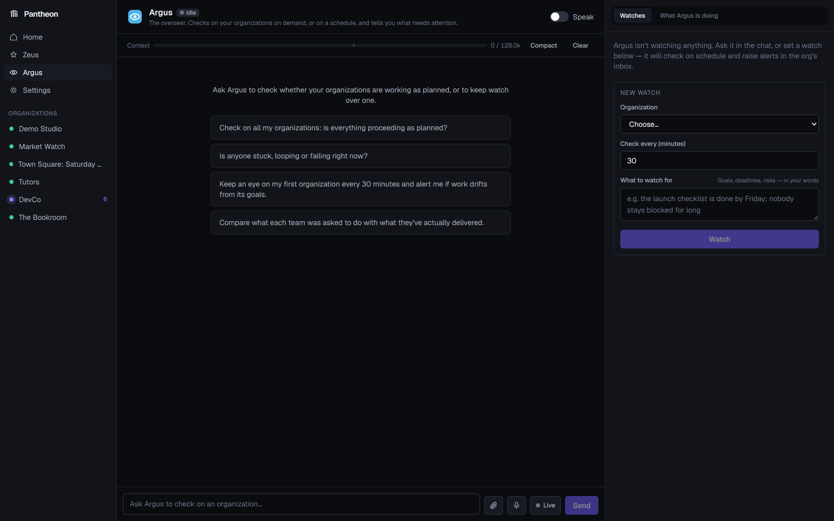834x521 pixels.
Task: Click the blue Argus avatar icon in header
Action: point(135,17)
